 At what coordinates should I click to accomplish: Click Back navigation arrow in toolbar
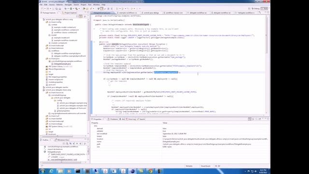[132, 9]
